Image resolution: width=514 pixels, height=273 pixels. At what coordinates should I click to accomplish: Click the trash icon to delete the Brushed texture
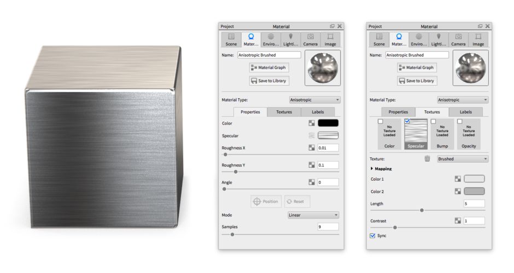tap(427, 159)
